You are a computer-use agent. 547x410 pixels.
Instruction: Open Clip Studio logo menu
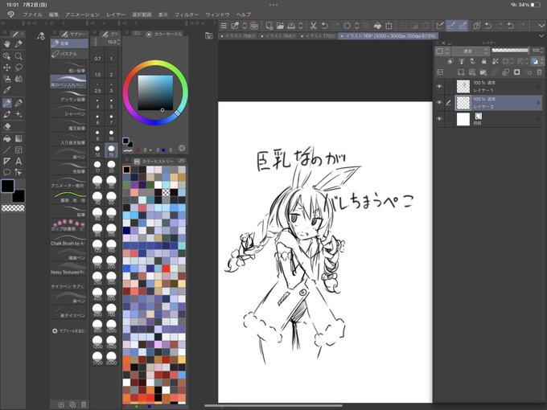10,14
